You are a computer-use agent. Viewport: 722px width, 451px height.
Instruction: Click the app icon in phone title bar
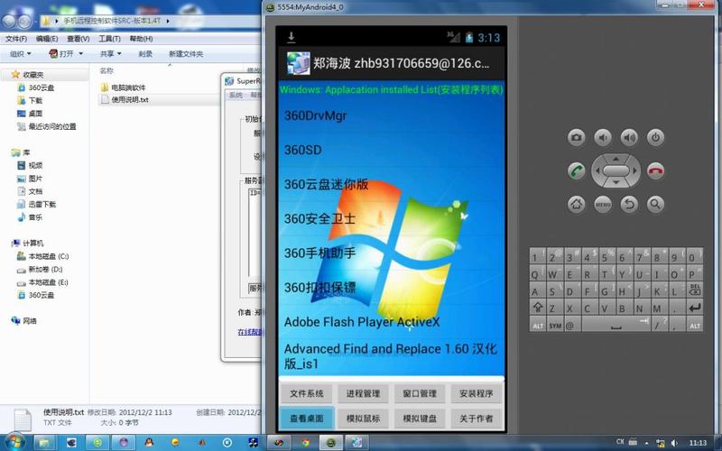[x=298, y=63]
